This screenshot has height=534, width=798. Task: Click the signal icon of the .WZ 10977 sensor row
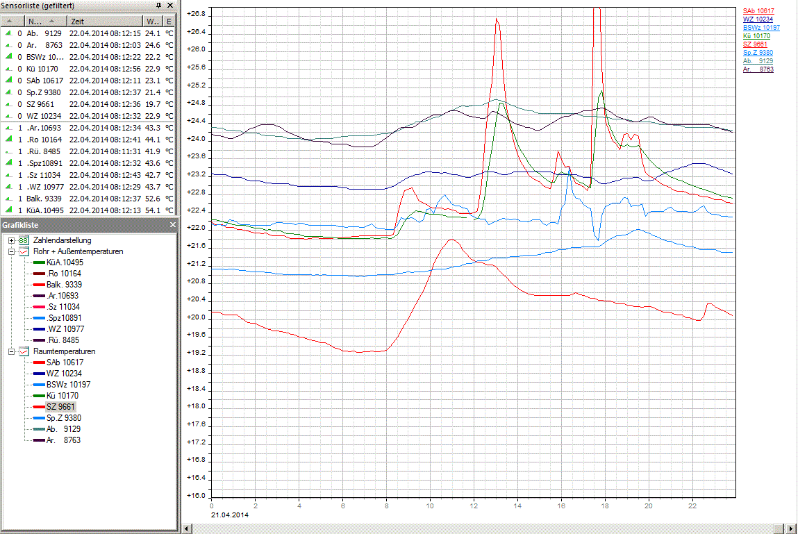[x=8, y=187]
